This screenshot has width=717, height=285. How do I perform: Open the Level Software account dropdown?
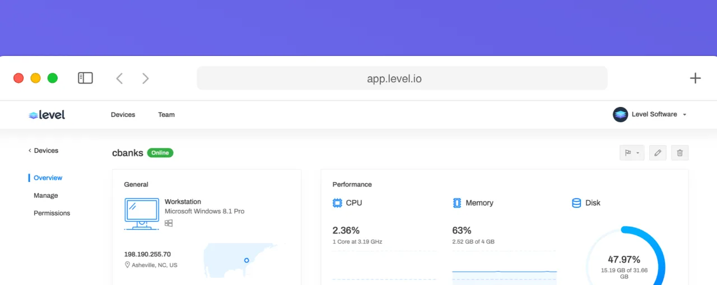pos(650,114)
